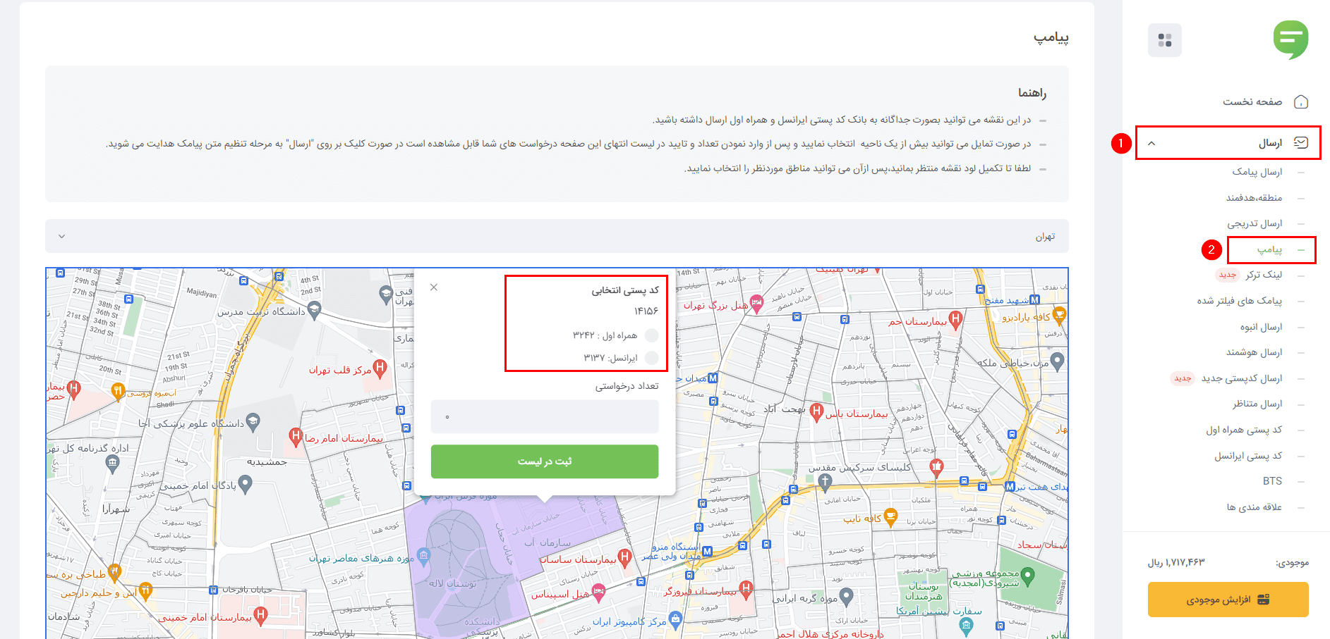Click مجموعه ورزشی شیرودی marker
The width and height of the screenshot is (1330, 639).
coord(1028,576)
